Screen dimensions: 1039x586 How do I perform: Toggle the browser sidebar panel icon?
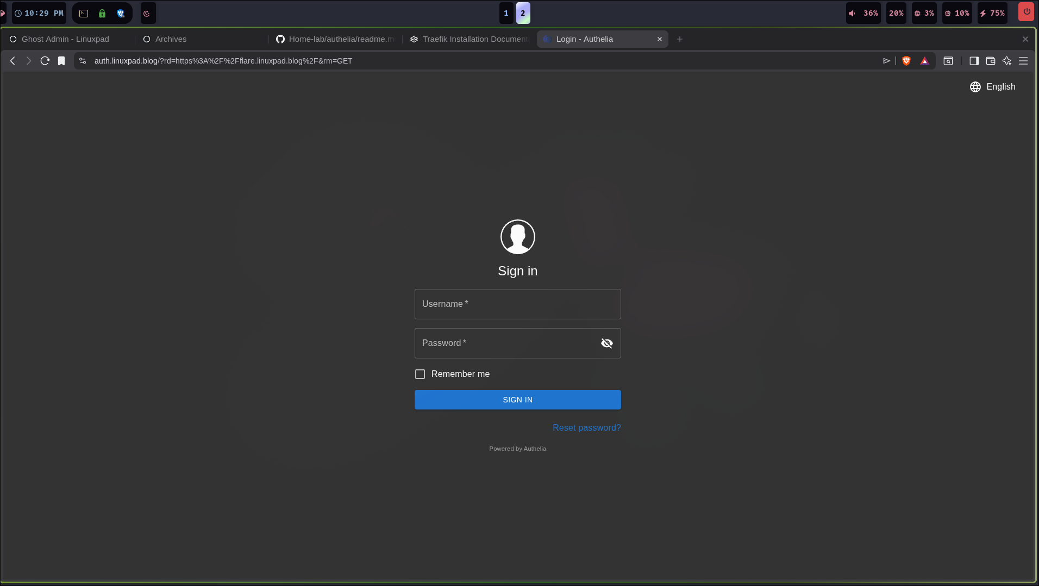974,61
